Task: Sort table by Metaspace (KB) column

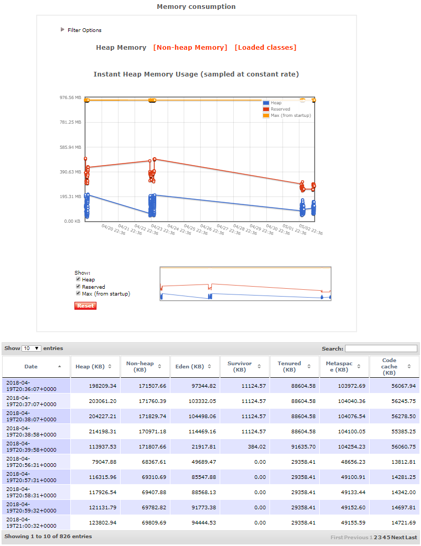Action: coord(344,366)
